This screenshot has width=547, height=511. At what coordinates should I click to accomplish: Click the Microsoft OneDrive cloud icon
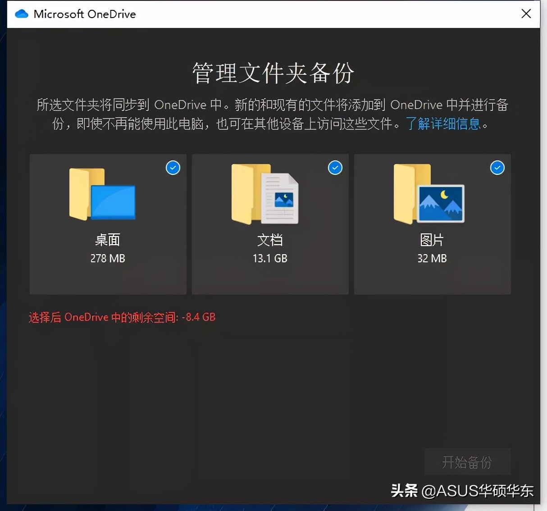22,14
